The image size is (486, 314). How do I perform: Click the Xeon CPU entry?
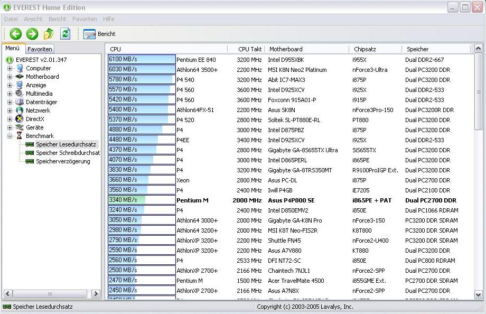pyautogui.click(x=183, y=180)
